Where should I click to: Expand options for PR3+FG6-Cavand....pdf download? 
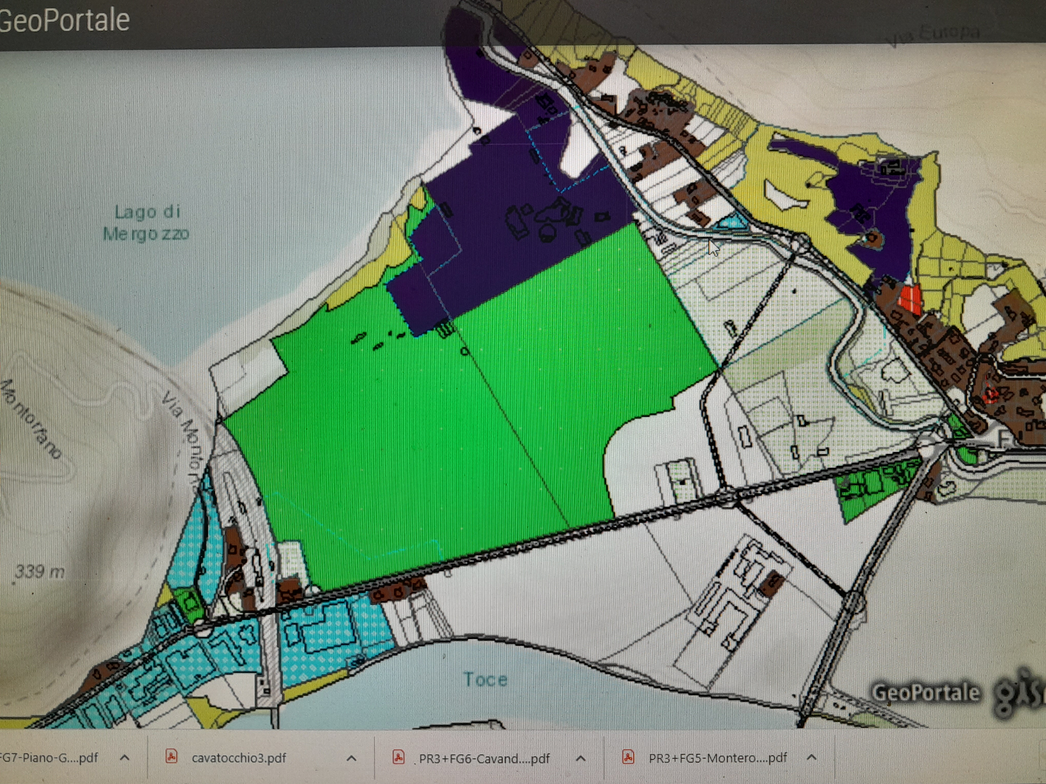point(581,759)
